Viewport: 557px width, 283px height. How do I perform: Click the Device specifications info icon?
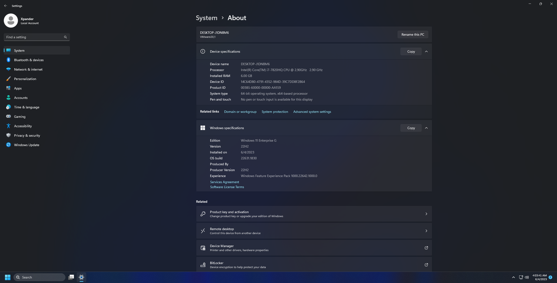203,51
